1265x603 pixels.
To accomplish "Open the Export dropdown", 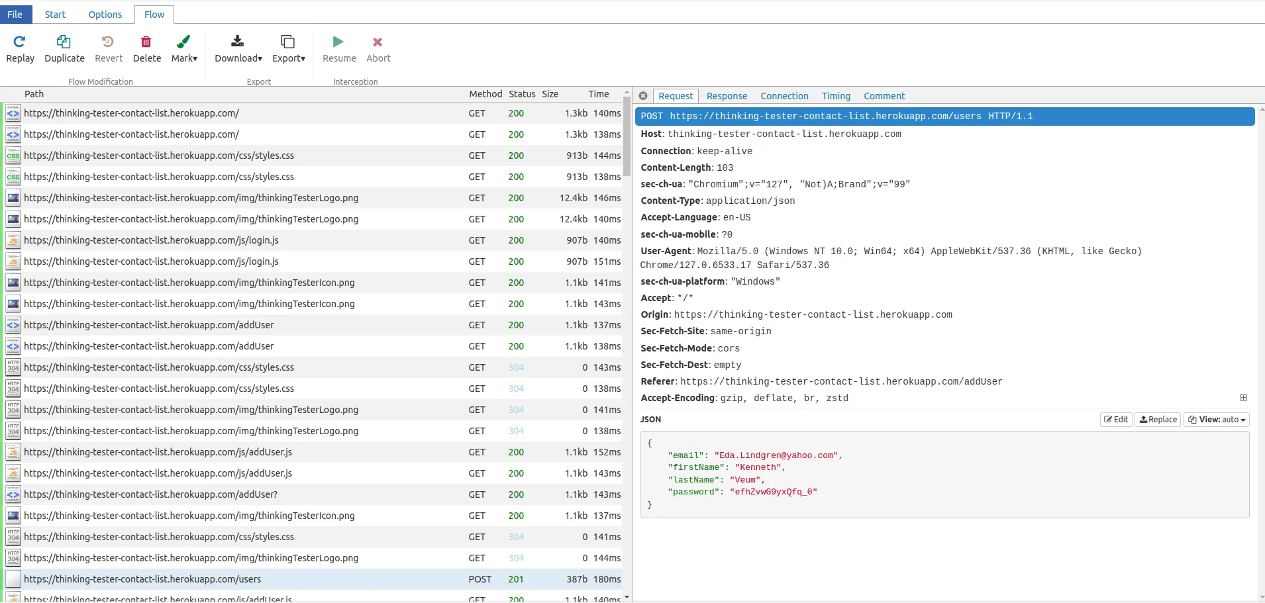I will click(x=288, y=50).
